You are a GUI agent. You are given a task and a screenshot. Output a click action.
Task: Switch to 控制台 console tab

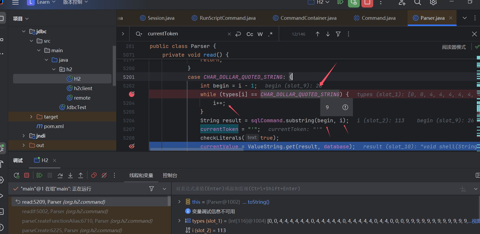[x=170, y=175]
